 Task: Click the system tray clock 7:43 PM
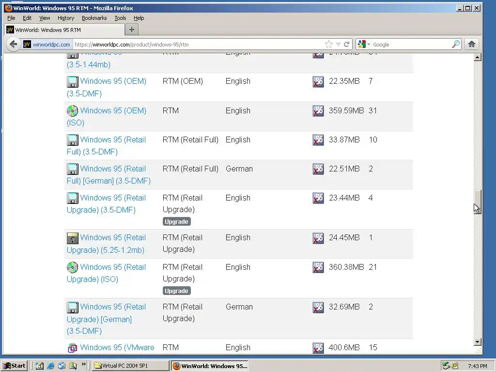[x=477, y=366]
